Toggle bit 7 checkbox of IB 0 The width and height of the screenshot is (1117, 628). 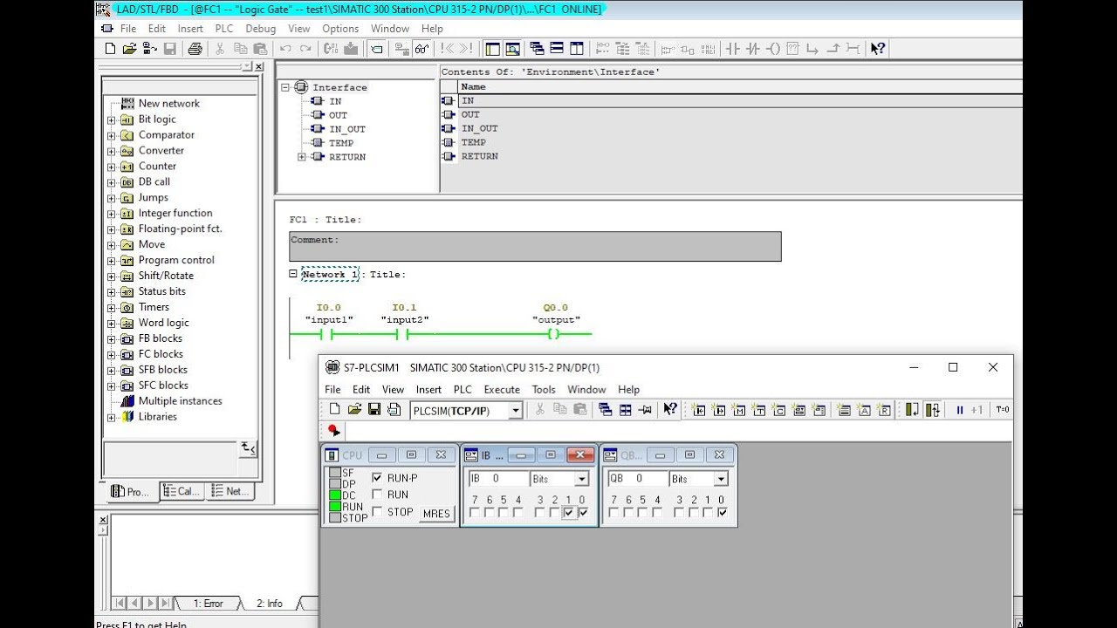(475, 513)
